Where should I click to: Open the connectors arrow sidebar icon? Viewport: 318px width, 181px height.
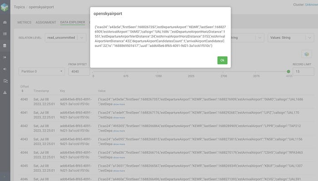(5, 57)
